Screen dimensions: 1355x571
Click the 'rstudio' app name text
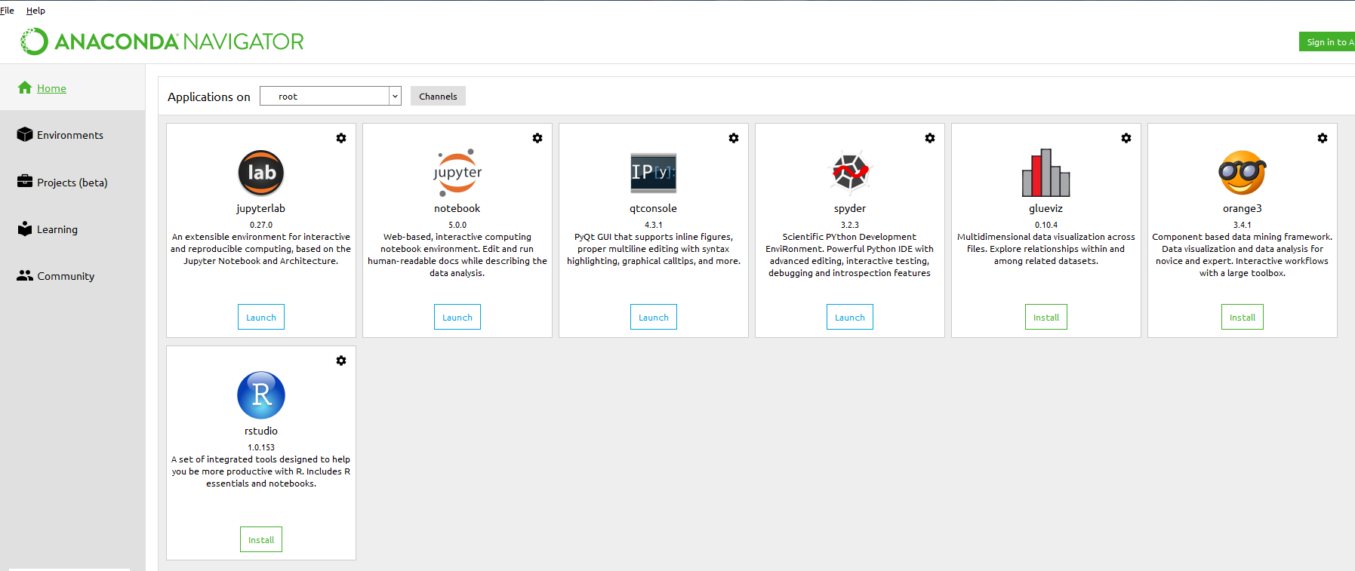coord(261,431)
